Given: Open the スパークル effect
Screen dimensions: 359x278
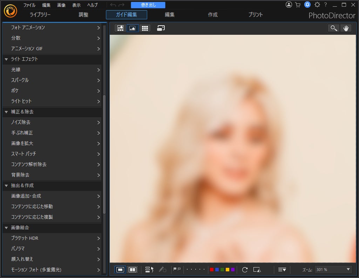Looking at the screenshot, I should (52, 80).
